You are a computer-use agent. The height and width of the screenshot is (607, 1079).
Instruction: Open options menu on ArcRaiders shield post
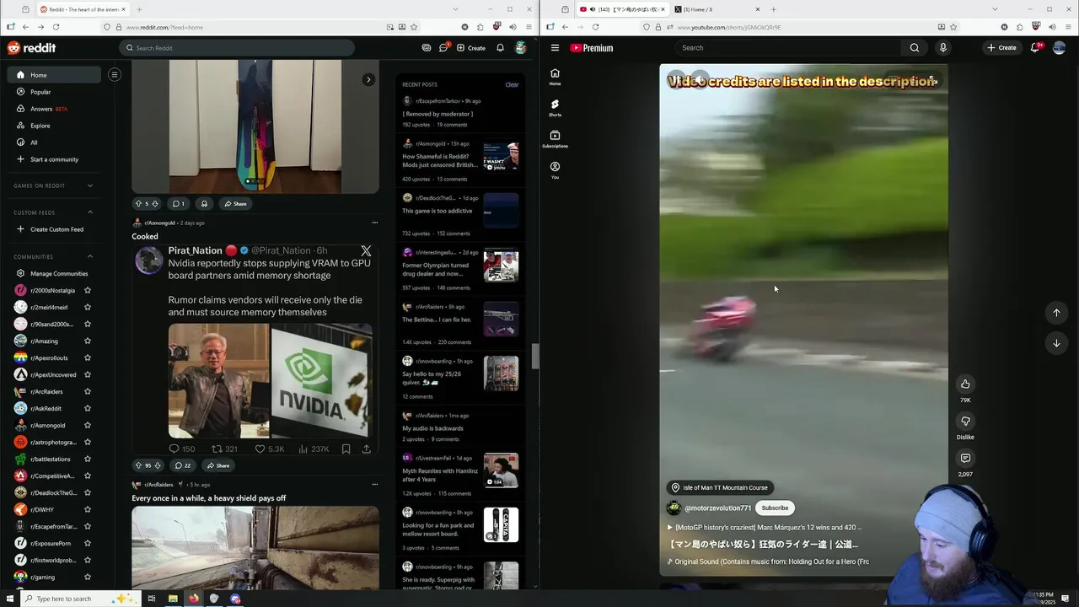[x=375, y=485]
